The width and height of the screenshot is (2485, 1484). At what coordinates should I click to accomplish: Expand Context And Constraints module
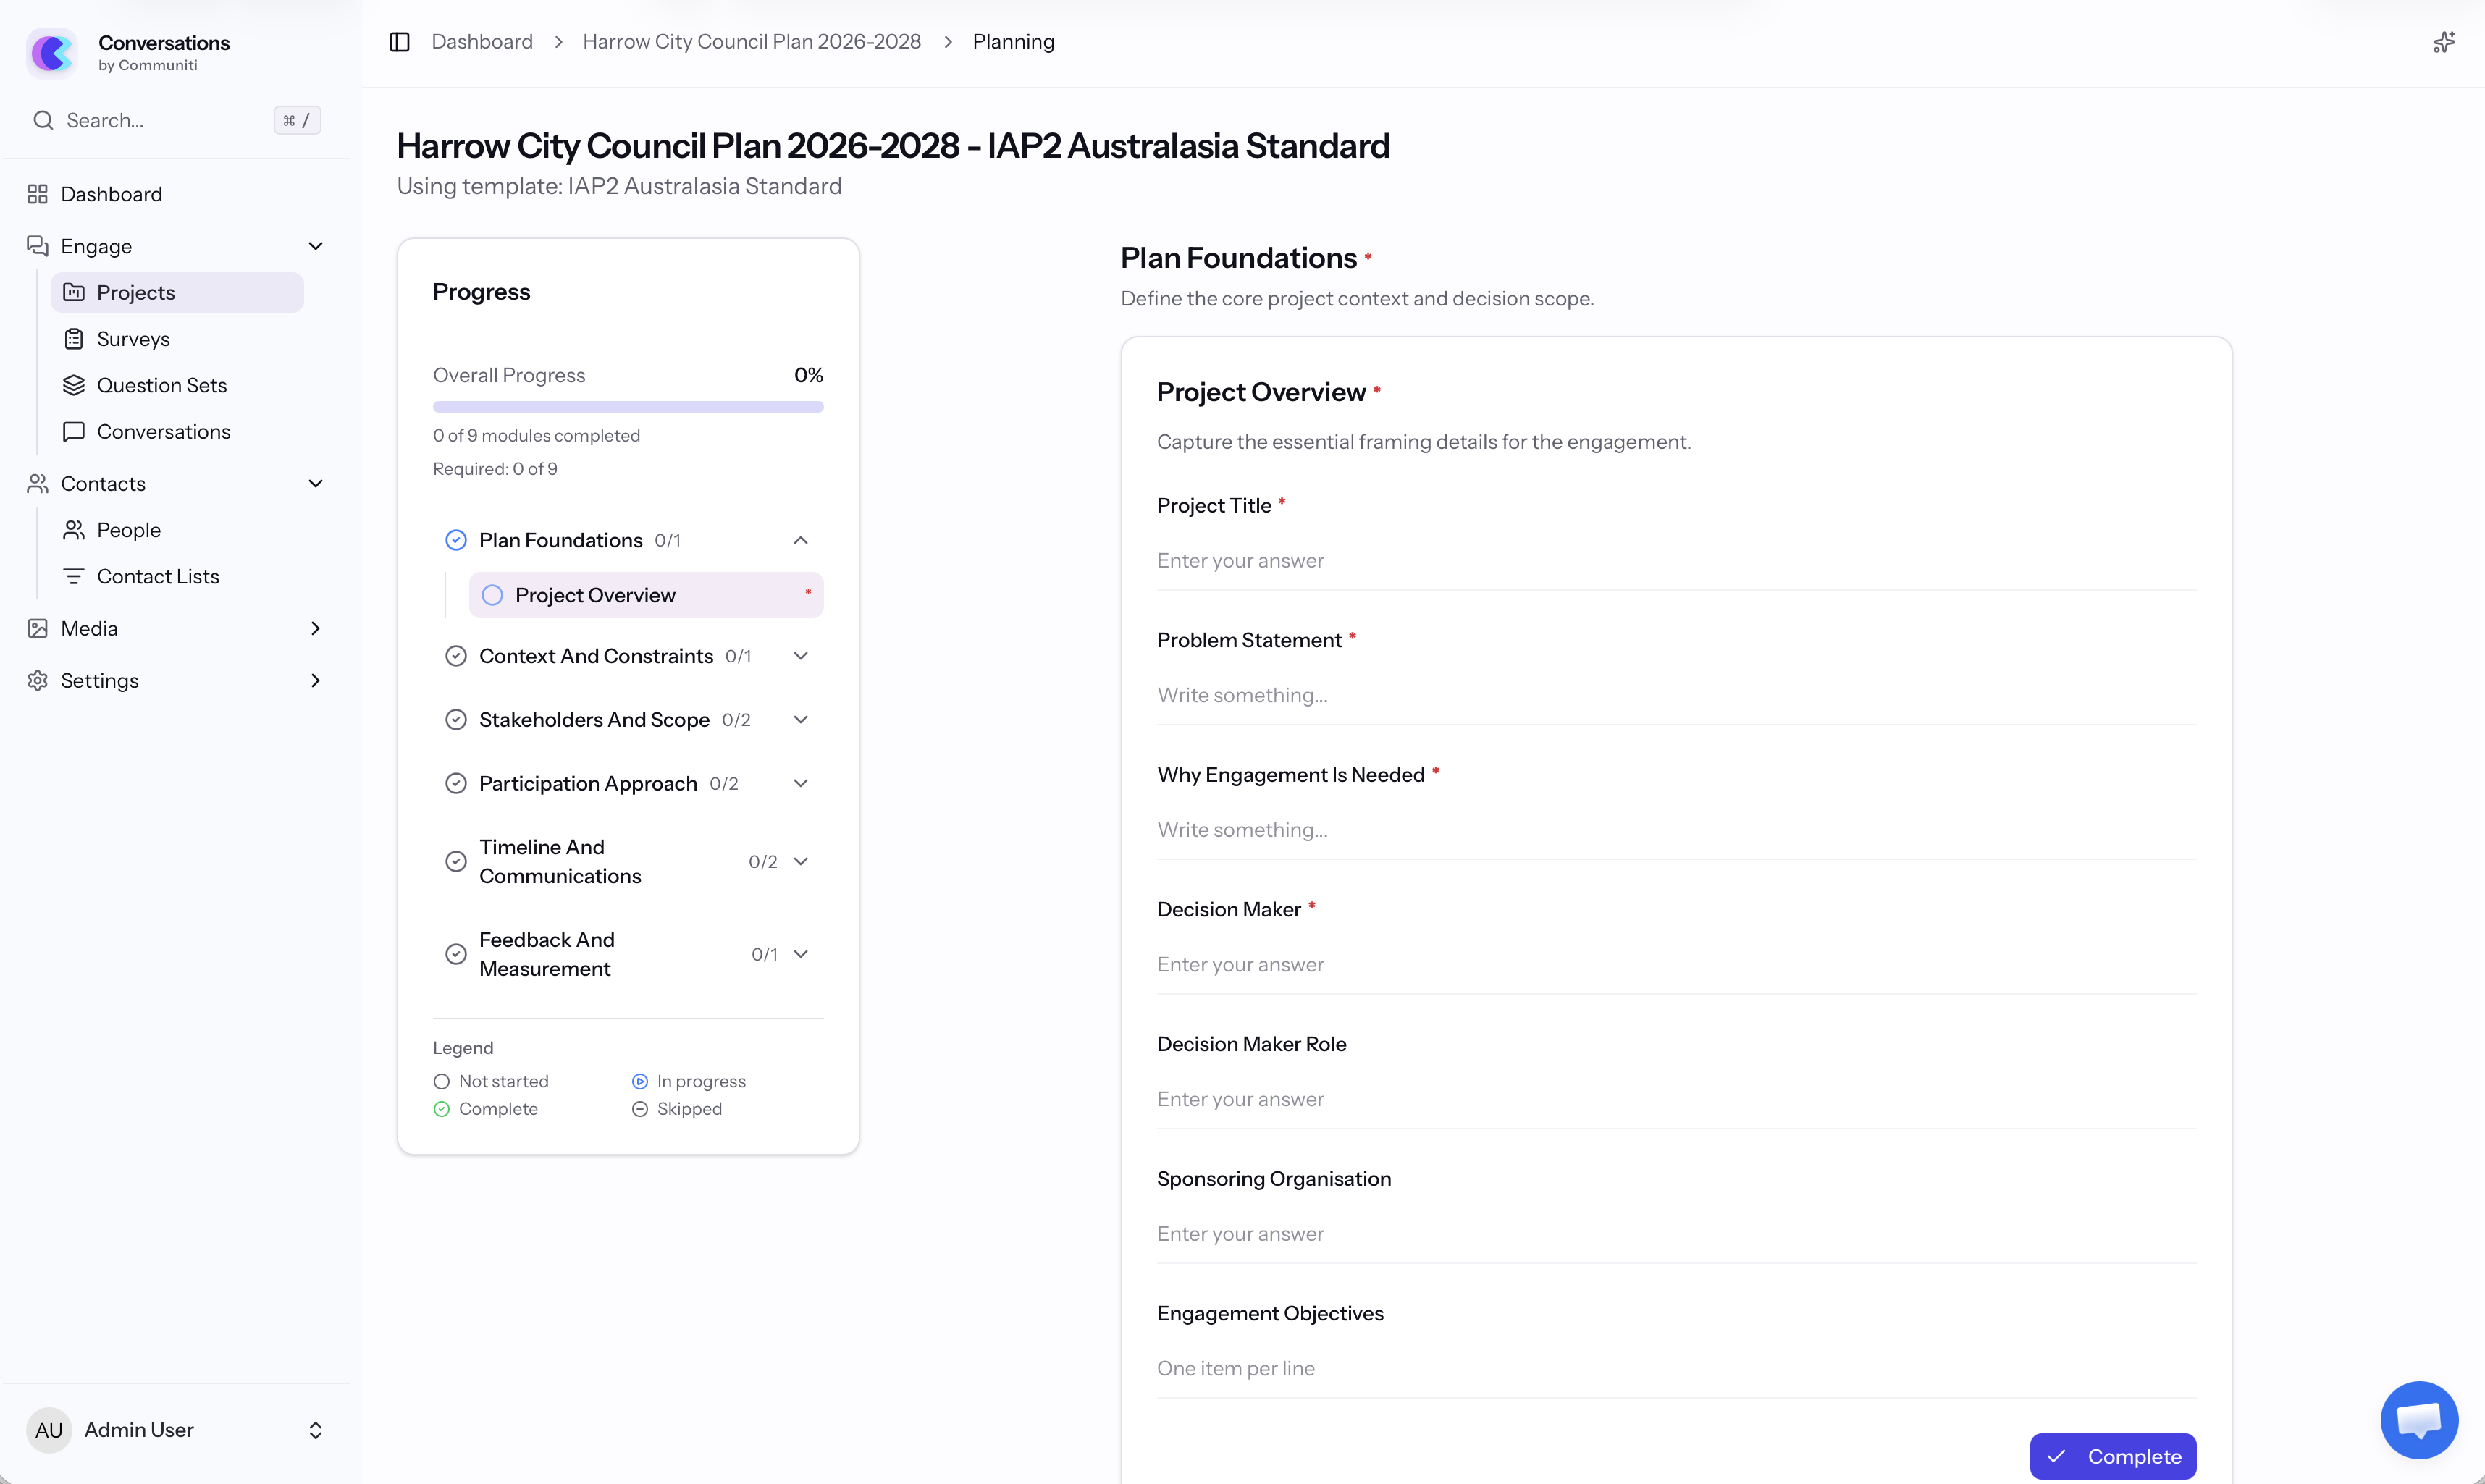pos(800,656)
